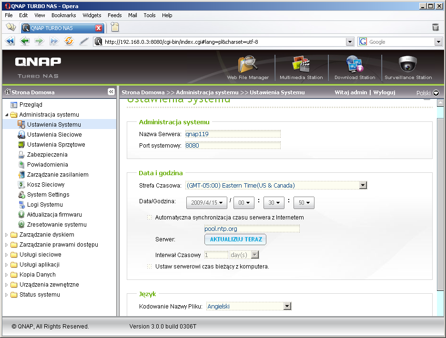Click Nazwa Serwera input field

coord(233,134)
